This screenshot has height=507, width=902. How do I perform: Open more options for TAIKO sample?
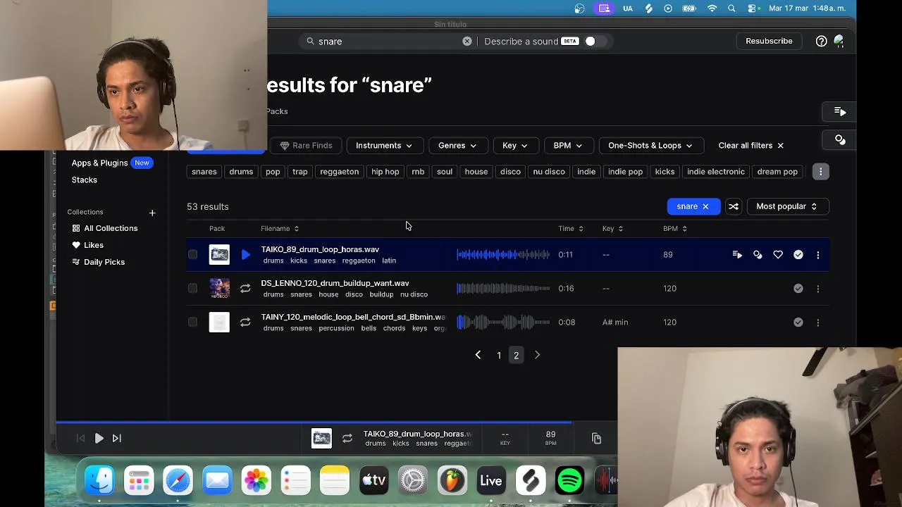pyautogui.click(x=818, y=255)
